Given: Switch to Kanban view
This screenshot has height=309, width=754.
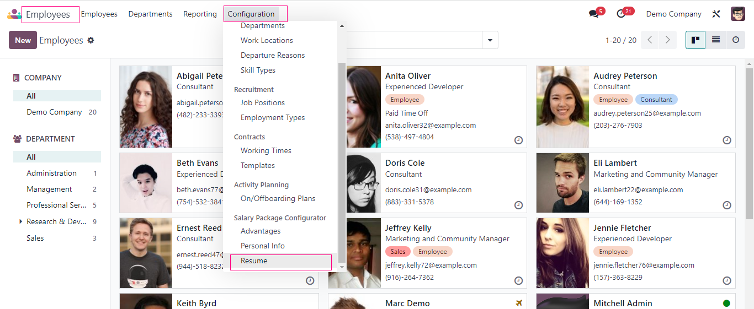Looking at the screenshot, I should coord(695,40).
